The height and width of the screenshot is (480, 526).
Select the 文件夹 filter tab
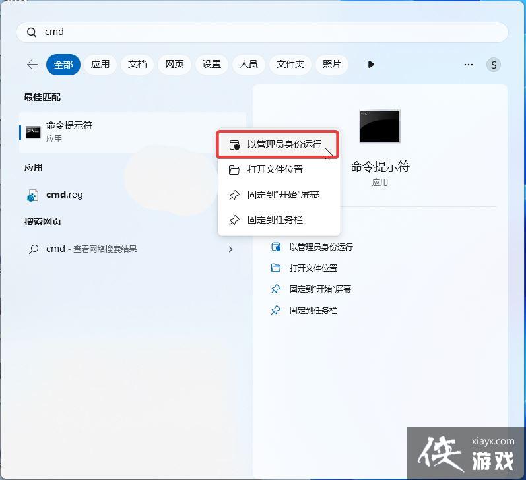pos(290,64)
